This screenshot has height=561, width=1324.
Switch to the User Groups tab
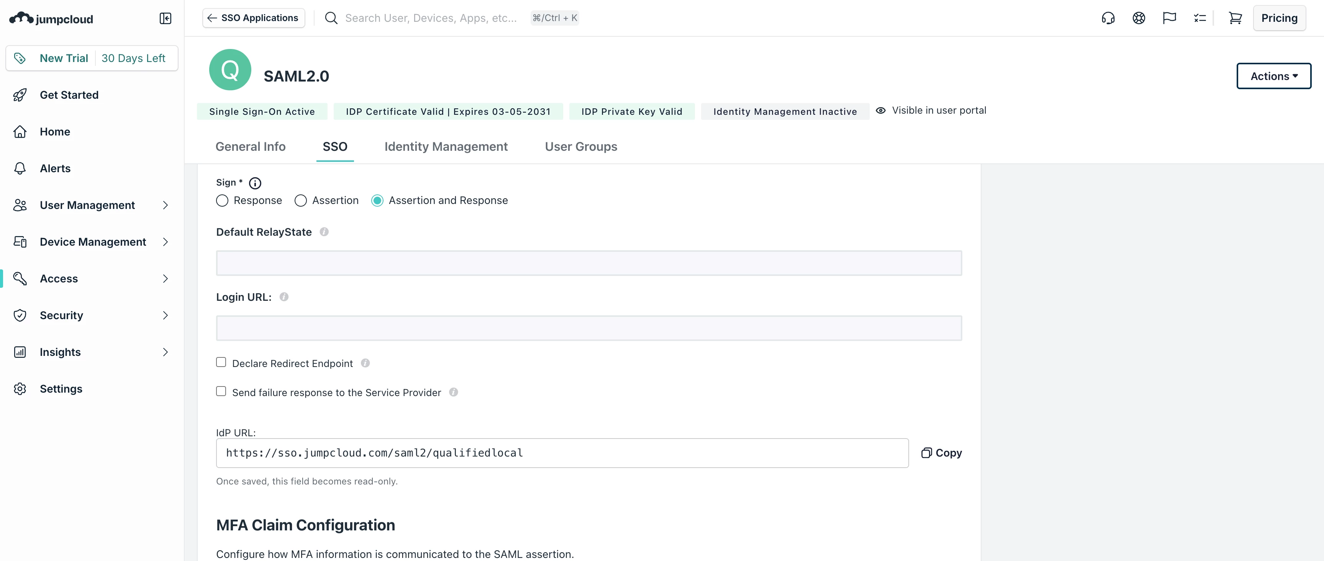(581, 147)
